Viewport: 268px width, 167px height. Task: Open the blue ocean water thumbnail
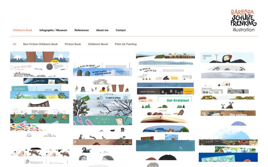(x=165, y=145)
